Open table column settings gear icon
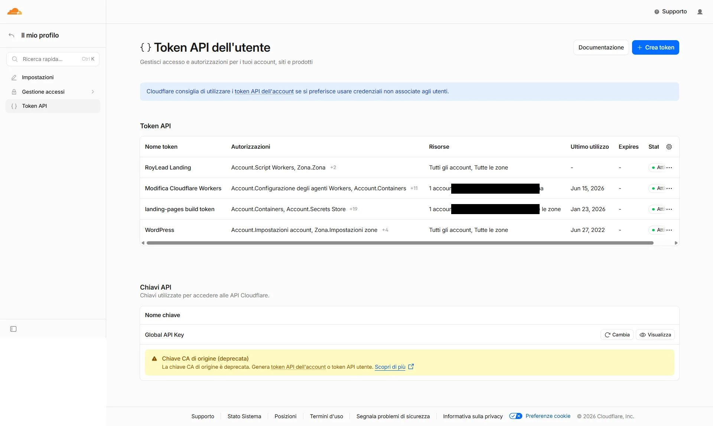The image size is (713, 426). 669,147
